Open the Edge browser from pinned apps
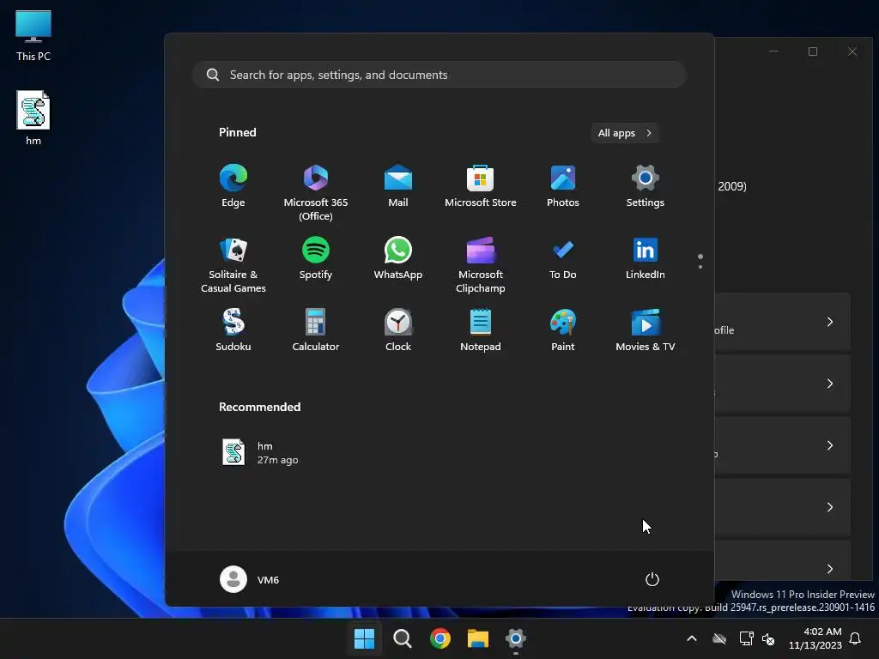 (x=233, y=186)
